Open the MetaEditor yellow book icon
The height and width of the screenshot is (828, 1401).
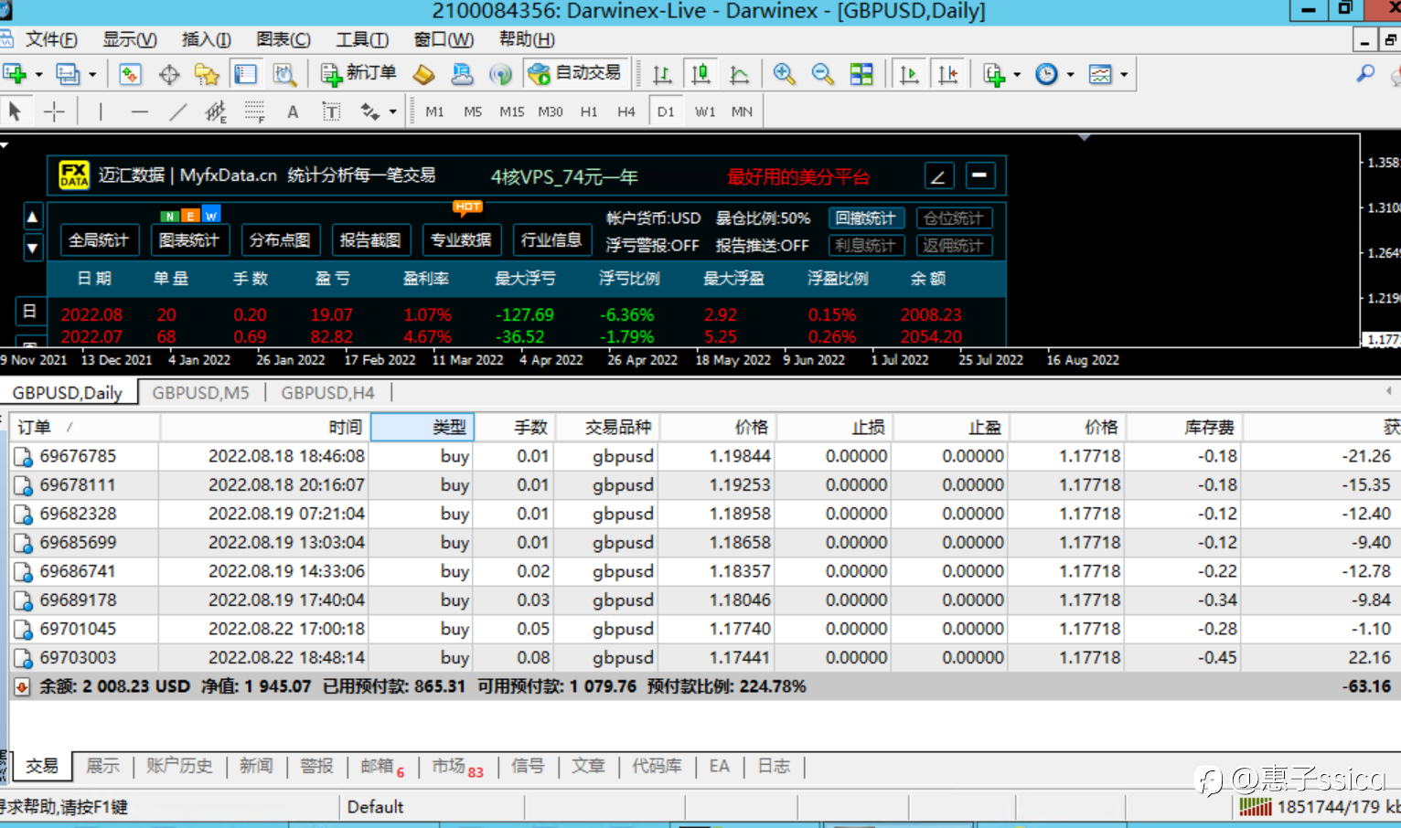tap(423, 74)
